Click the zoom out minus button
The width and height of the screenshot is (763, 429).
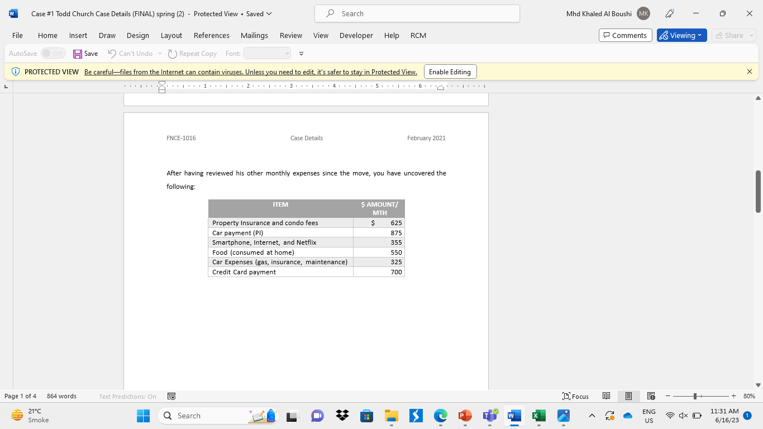pos(668,396)
